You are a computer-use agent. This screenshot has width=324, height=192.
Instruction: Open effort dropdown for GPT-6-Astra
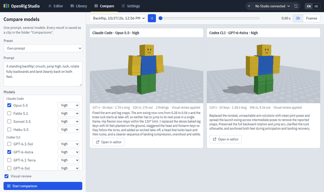click(69, 152)
